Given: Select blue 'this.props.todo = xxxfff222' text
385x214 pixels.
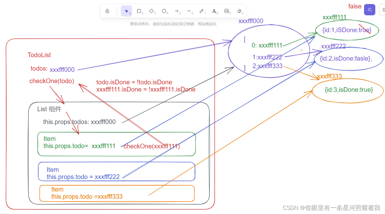Looking at the screenshot, I should (x=83, y=177).
